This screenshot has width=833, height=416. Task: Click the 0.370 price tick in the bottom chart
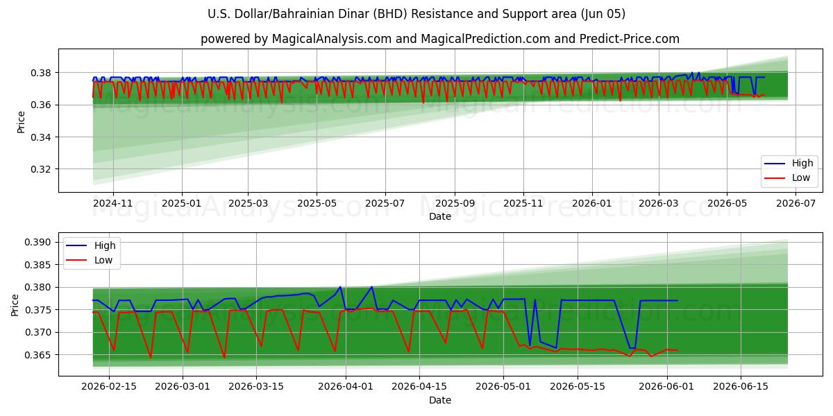(x=40, y=332)
